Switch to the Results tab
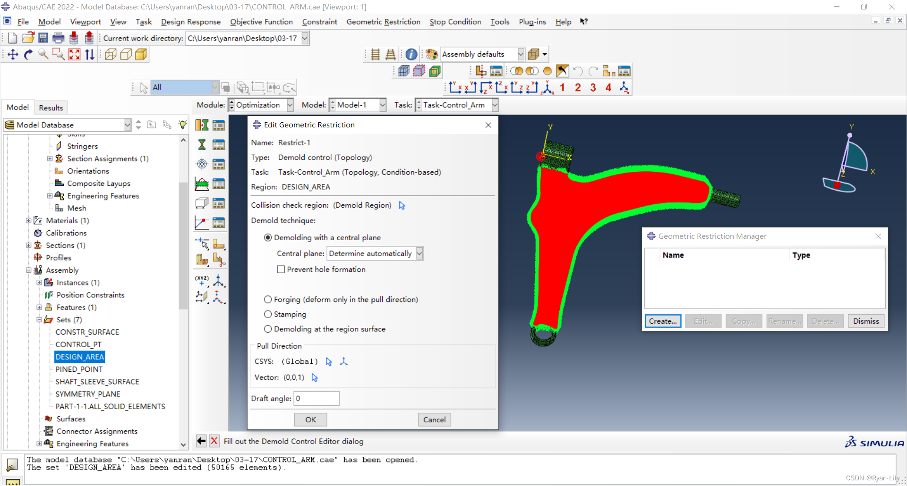907x486 pixels. [x=51, y=108]
